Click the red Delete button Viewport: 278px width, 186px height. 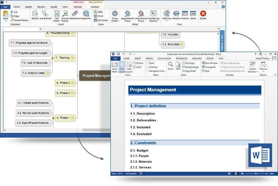coord(203,15)
